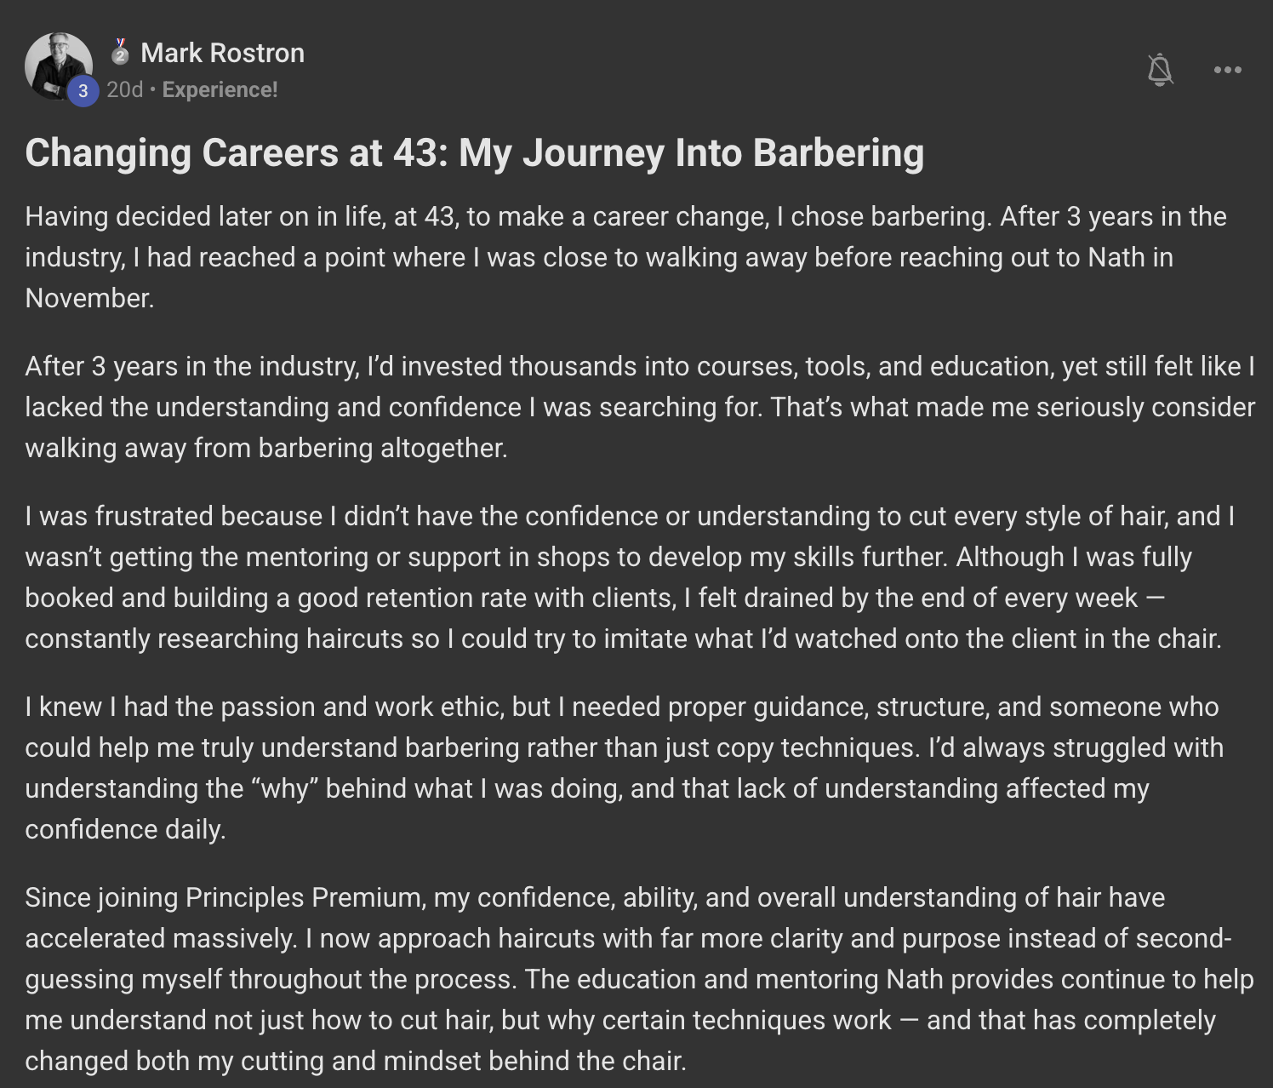The image size is (1273, 1088).
Task: Click the quoted word "why" in the text
Action: click(x=285, y=788)
